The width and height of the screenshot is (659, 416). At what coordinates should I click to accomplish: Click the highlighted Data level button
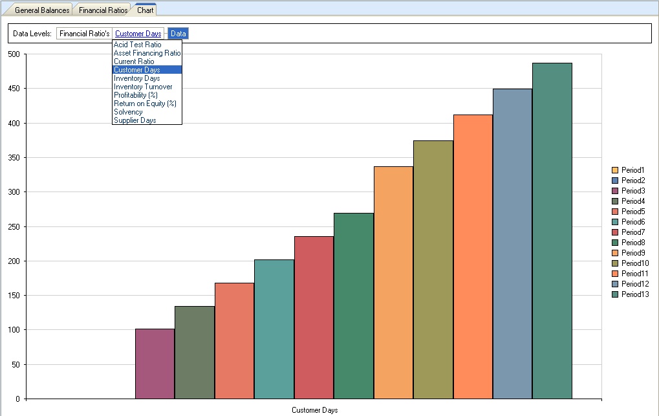(178, 34)
